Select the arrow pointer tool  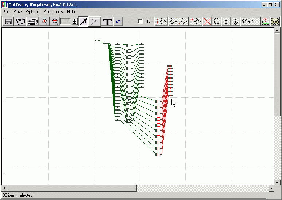point(83,21)
